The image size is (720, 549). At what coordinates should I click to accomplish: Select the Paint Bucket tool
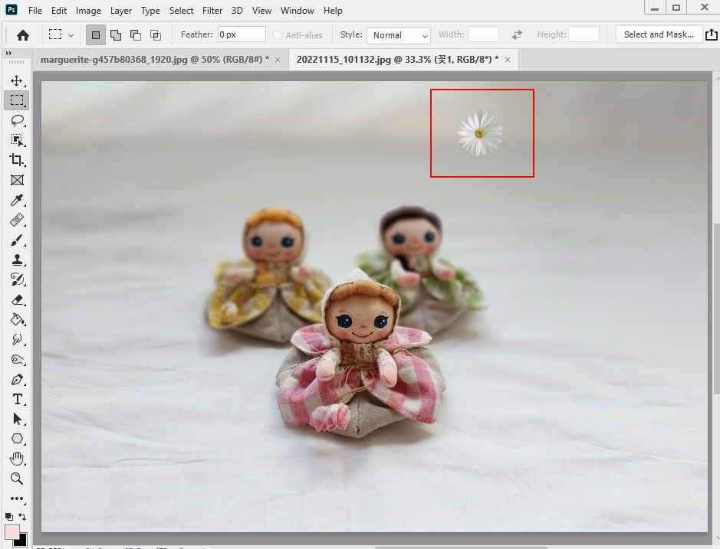pyautogui.click(x=17, y=320)
